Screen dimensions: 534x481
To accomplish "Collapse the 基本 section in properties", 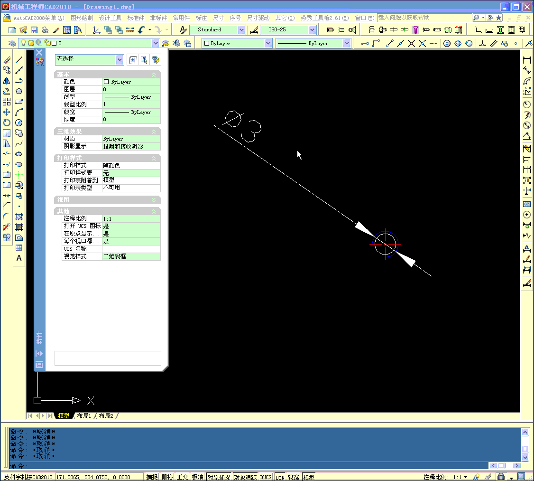I will (x=154, y=75).
